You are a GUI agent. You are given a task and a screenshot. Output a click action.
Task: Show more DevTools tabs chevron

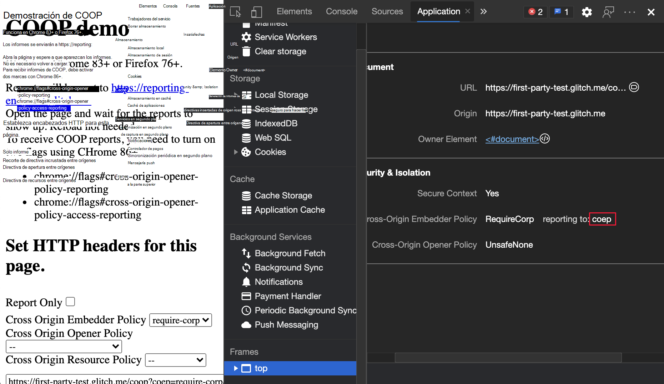point(483,11)
